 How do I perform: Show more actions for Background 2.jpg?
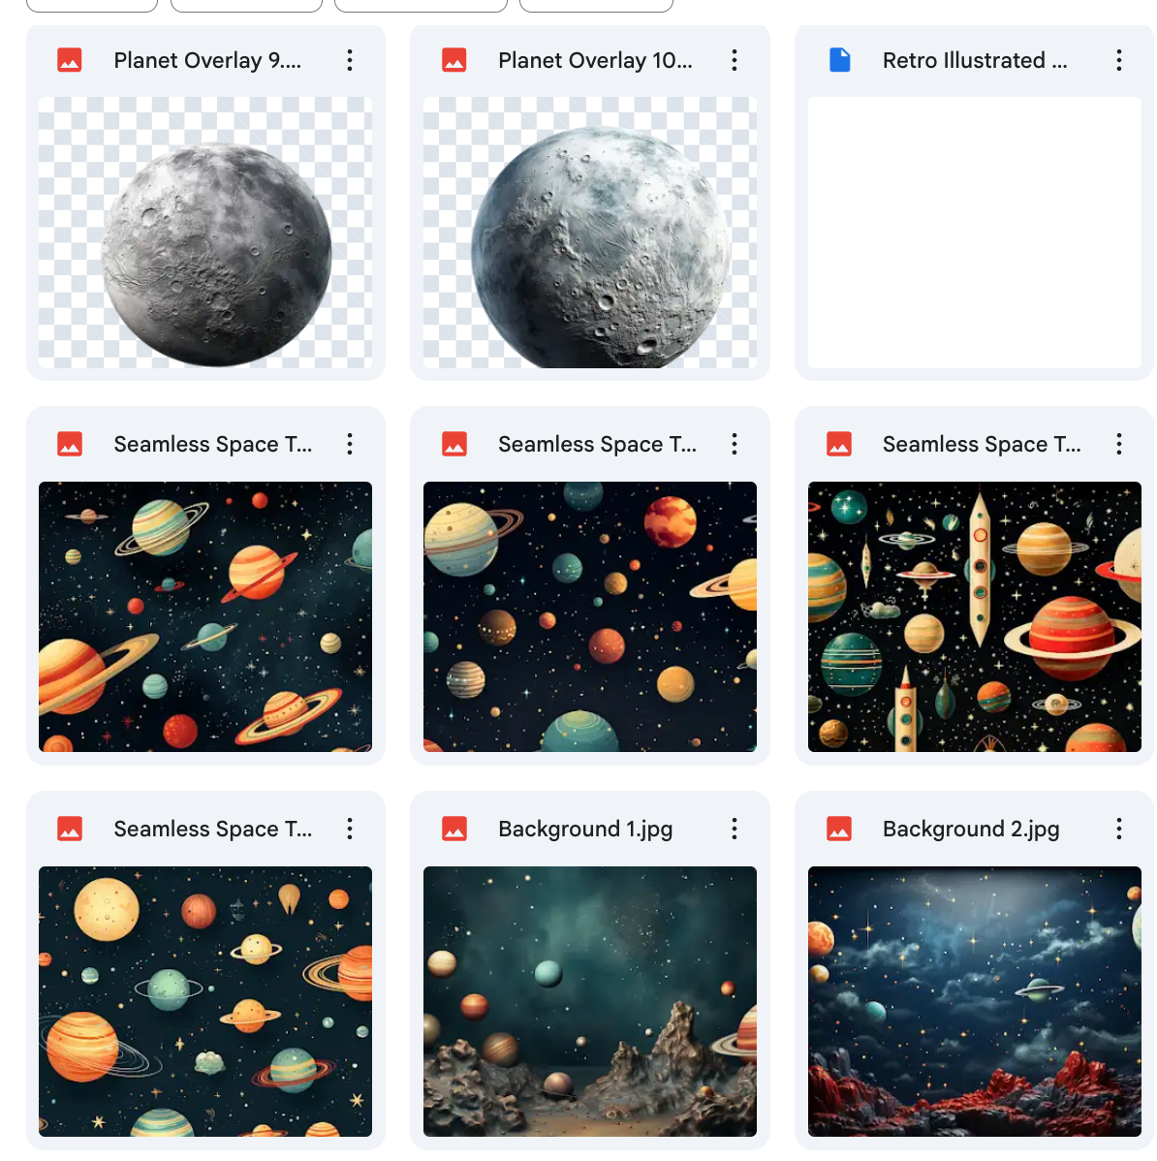click(x=1118, y=829)
